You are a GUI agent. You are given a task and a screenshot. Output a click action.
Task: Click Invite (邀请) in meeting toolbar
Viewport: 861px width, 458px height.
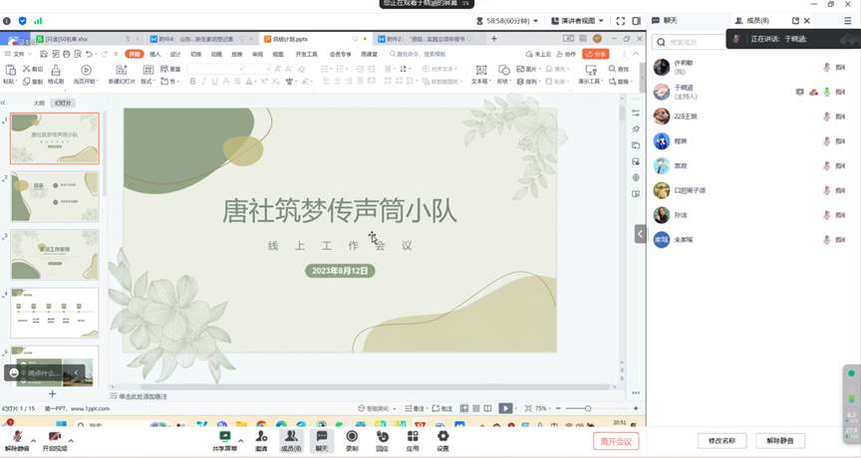coord(261,441)
